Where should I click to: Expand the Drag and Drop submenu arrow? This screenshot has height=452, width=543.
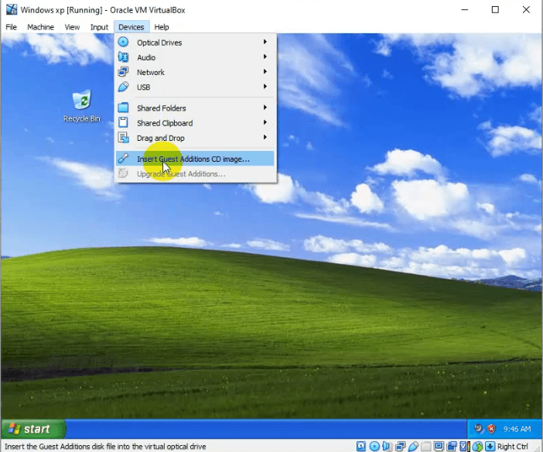[x=265, y=137]
